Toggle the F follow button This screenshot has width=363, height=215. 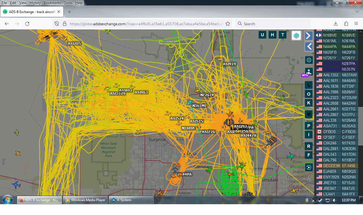tap(309, 155)
